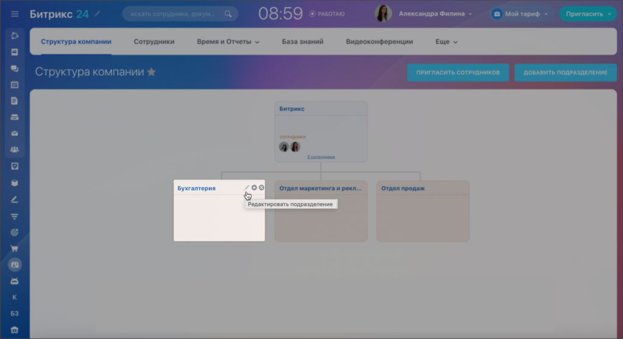Switch to the Сотрудники tab
623x339 pixels.
click(x=154, y=42)
